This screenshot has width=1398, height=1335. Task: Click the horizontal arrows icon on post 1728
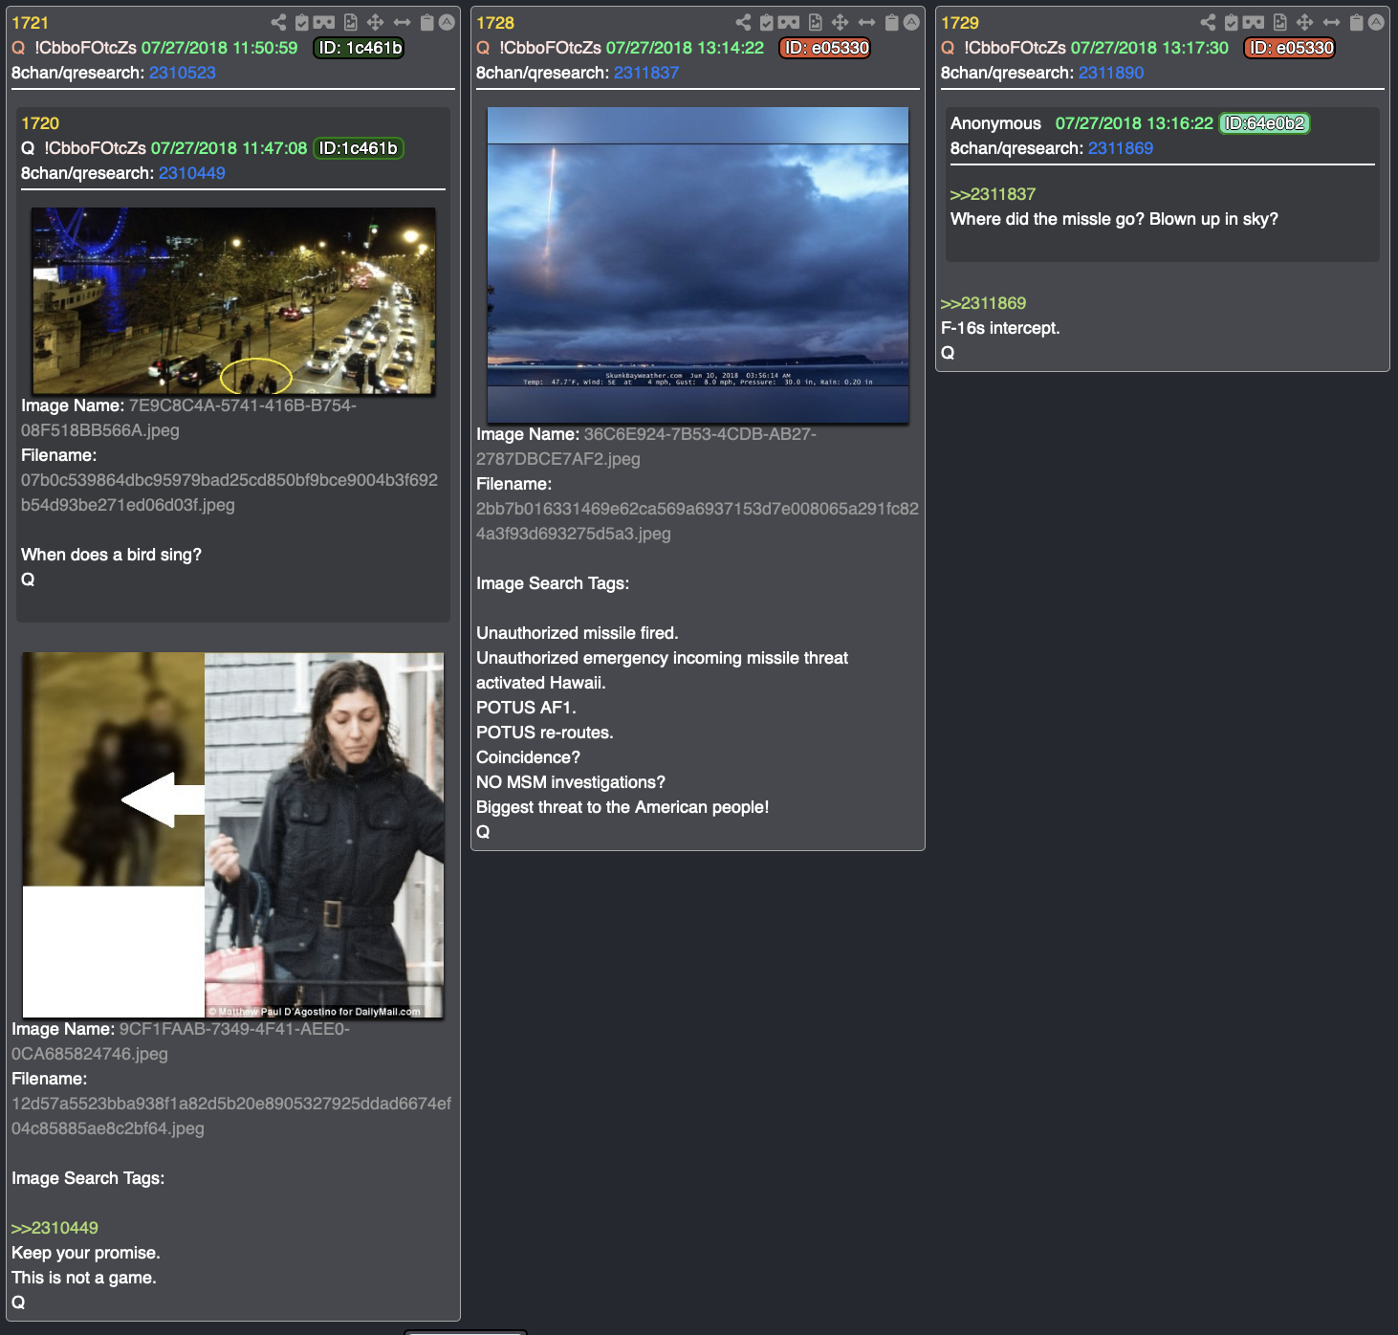click(x=867, y=22)
